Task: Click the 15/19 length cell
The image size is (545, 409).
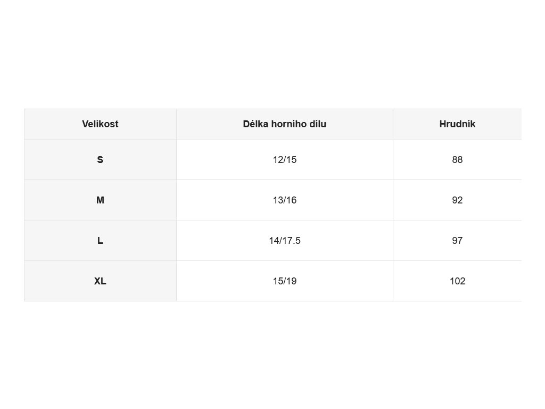Action: click(x=285, y=281)
